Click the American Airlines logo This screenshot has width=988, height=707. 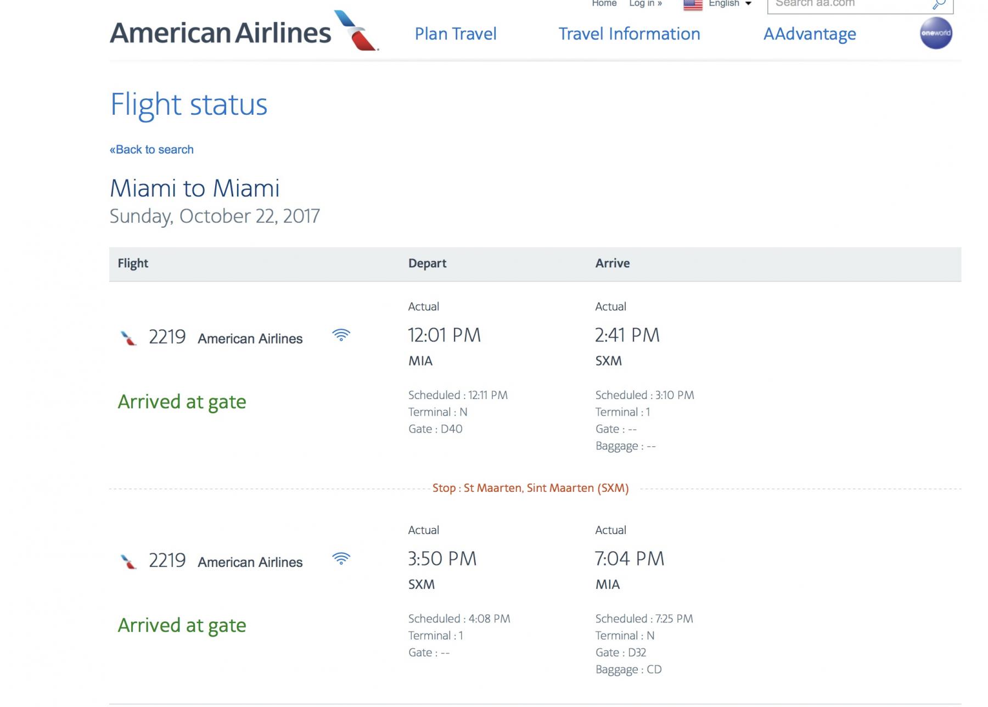point(244,32)
